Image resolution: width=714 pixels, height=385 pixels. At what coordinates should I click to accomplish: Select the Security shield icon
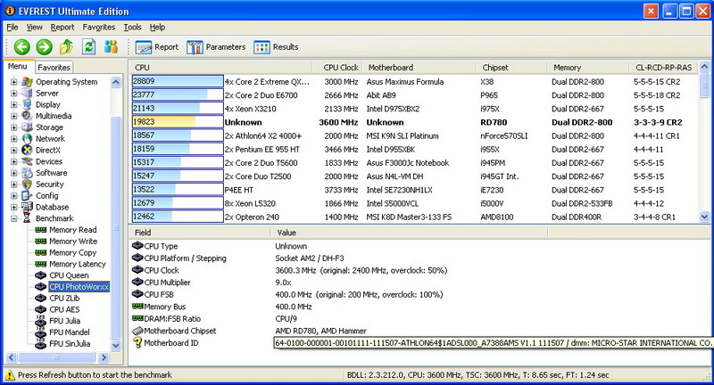(27, 184)
